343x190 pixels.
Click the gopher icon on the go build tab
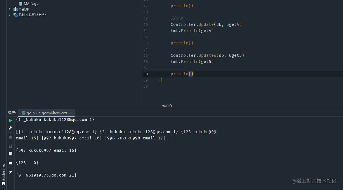(24, 113)
